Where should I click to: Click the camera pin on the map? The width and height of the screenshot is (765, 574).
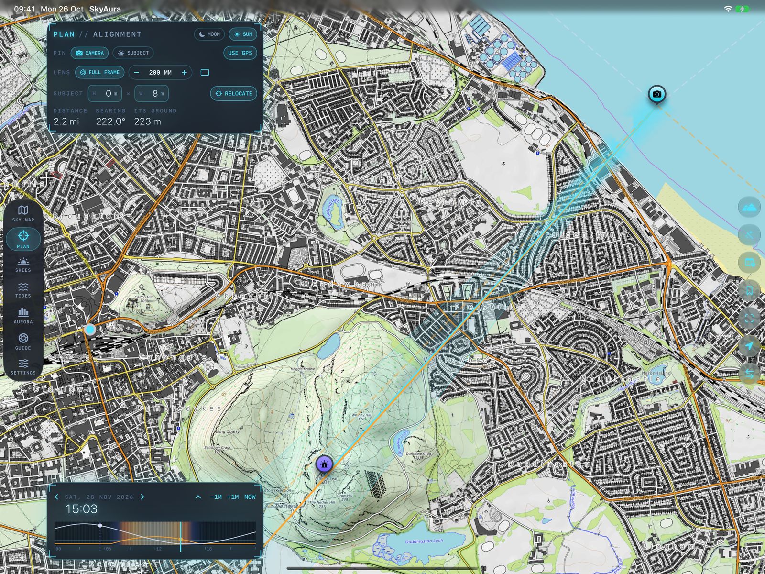click(x=657, y=94)
